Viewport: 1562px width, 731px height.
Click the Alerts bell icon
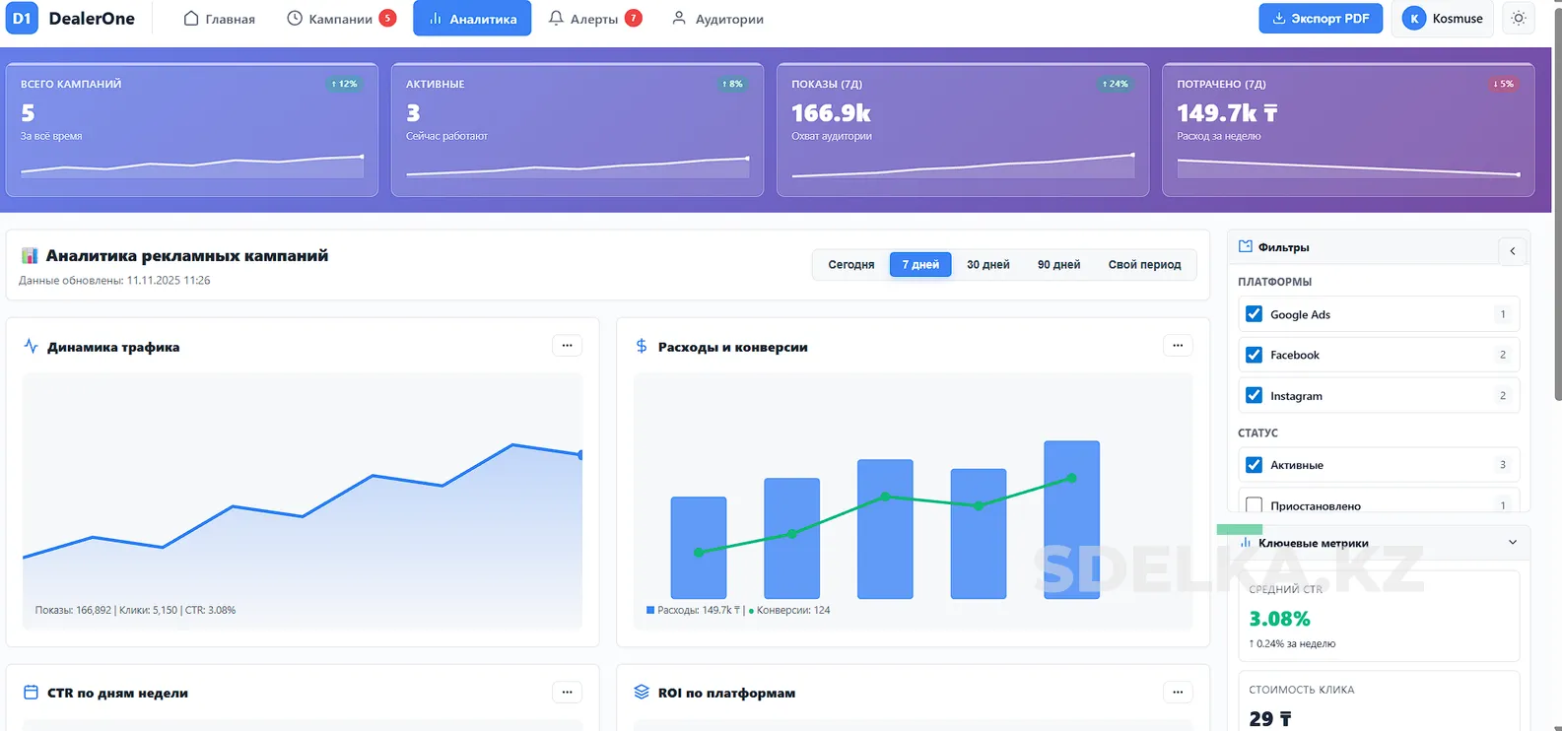[x=557, y=19]
